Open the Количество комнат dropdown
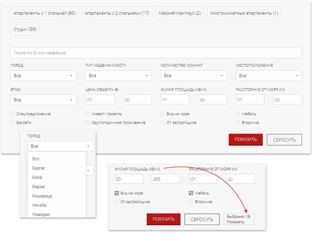This screenshot has height=233, width=313. tap(194, 76)
